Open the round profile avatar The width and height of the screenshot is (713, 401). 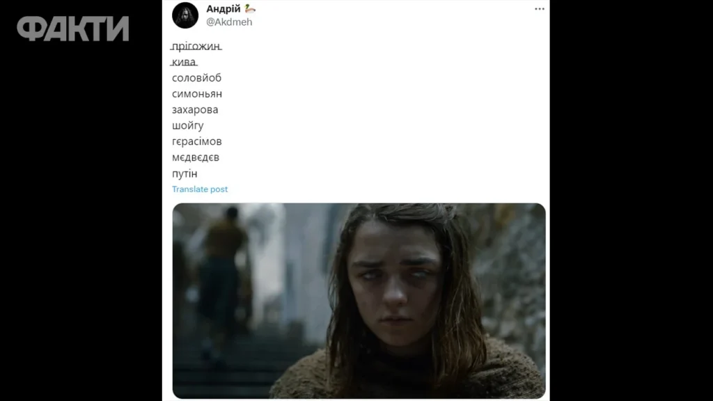point(185,15)
